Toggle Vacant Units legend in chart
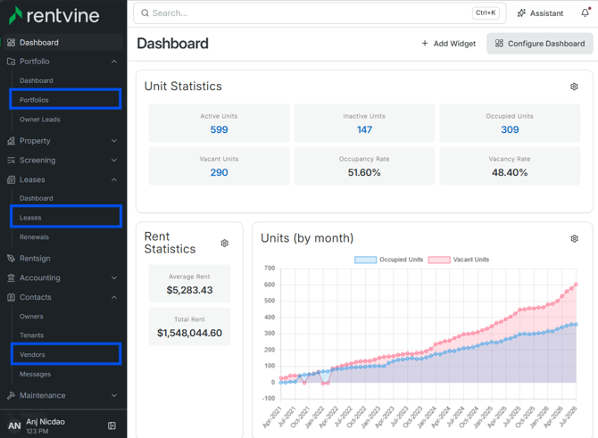 pyautogui.click(x=459, y=260)
